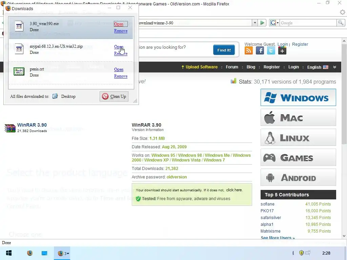This screenshot has width=347, height=260.
Task: Expand the Firefox grouped windows taskbar button
Action: 62,253
